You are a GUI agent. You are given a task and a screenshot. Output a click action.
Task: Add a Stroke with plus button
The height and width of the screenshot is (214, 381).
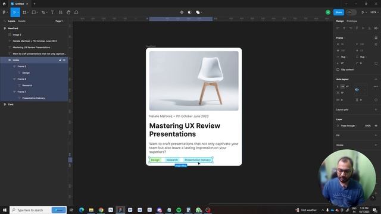click(x=376, y=145)
